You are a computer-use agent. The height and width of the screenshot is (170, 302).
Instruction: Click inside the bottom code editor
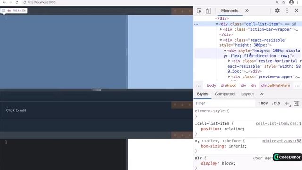pyautogui.click(x=63, y=154)
